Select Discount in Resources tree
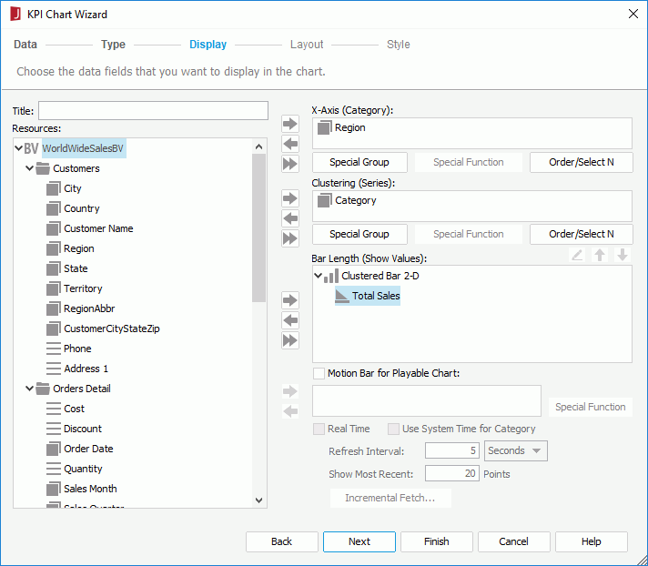The width and height of the screenshot is (648, 566). pyautogui.click(x=83, y=429)
